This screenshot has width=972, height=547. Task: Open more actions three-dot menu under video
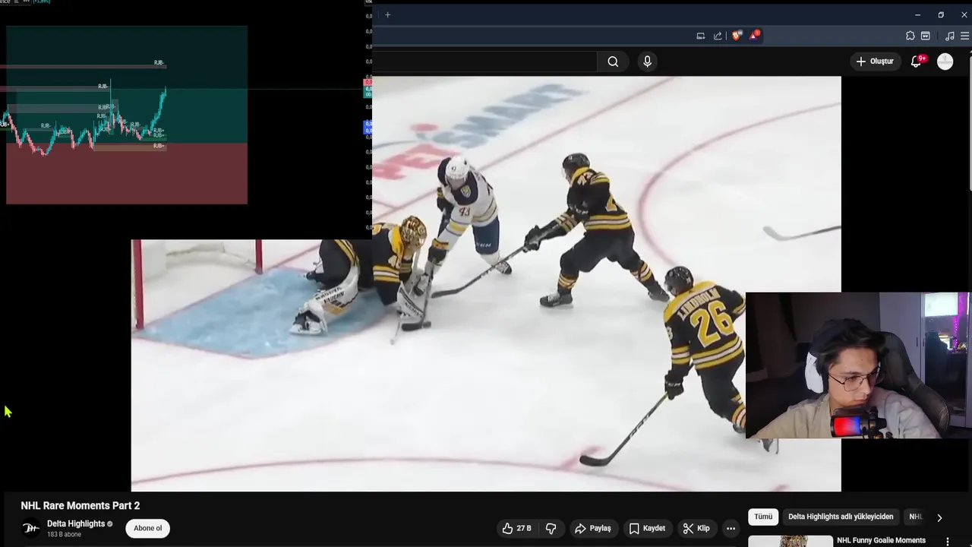pyautogui.click(x=731, y=528)
